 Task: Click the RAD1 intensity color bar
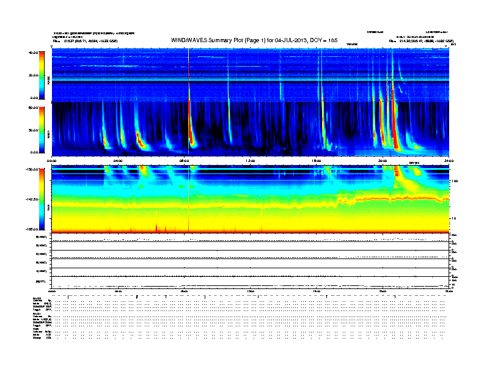(x=42, y=130)
